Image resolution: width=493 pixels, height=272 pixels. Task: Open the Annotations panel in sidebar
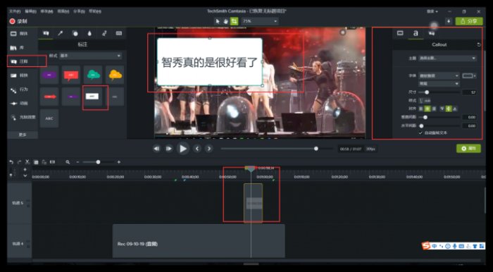click(x=20, y=61)
